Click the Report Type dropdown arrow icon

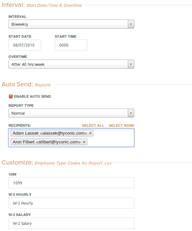131,113
